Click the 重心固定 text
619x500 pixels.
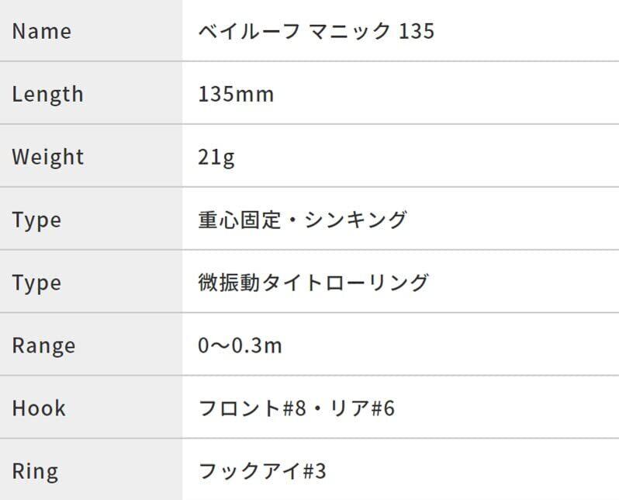tap(237, 220)
